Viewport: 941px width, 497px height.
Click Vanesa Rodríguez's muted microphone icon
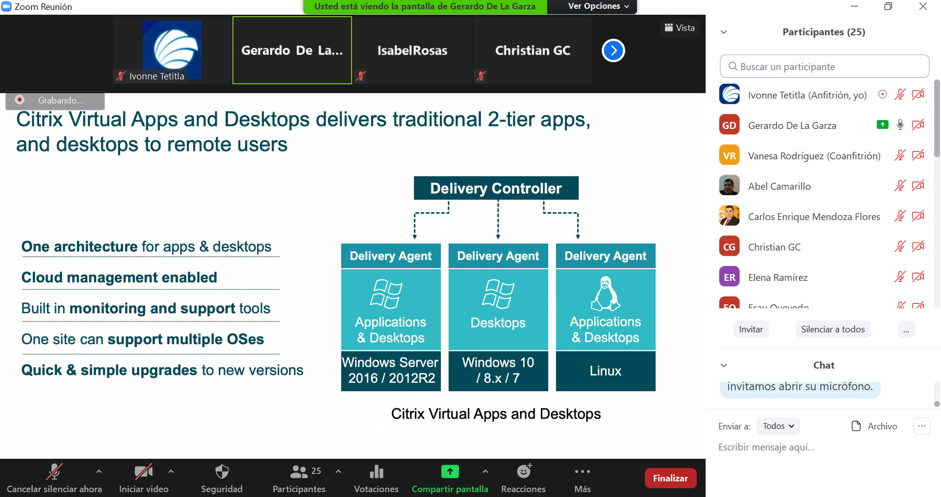point(900,155)
